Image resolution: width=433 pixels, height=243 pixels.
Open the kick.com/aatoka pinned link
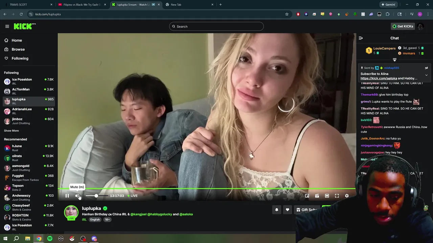coord(379,78)
